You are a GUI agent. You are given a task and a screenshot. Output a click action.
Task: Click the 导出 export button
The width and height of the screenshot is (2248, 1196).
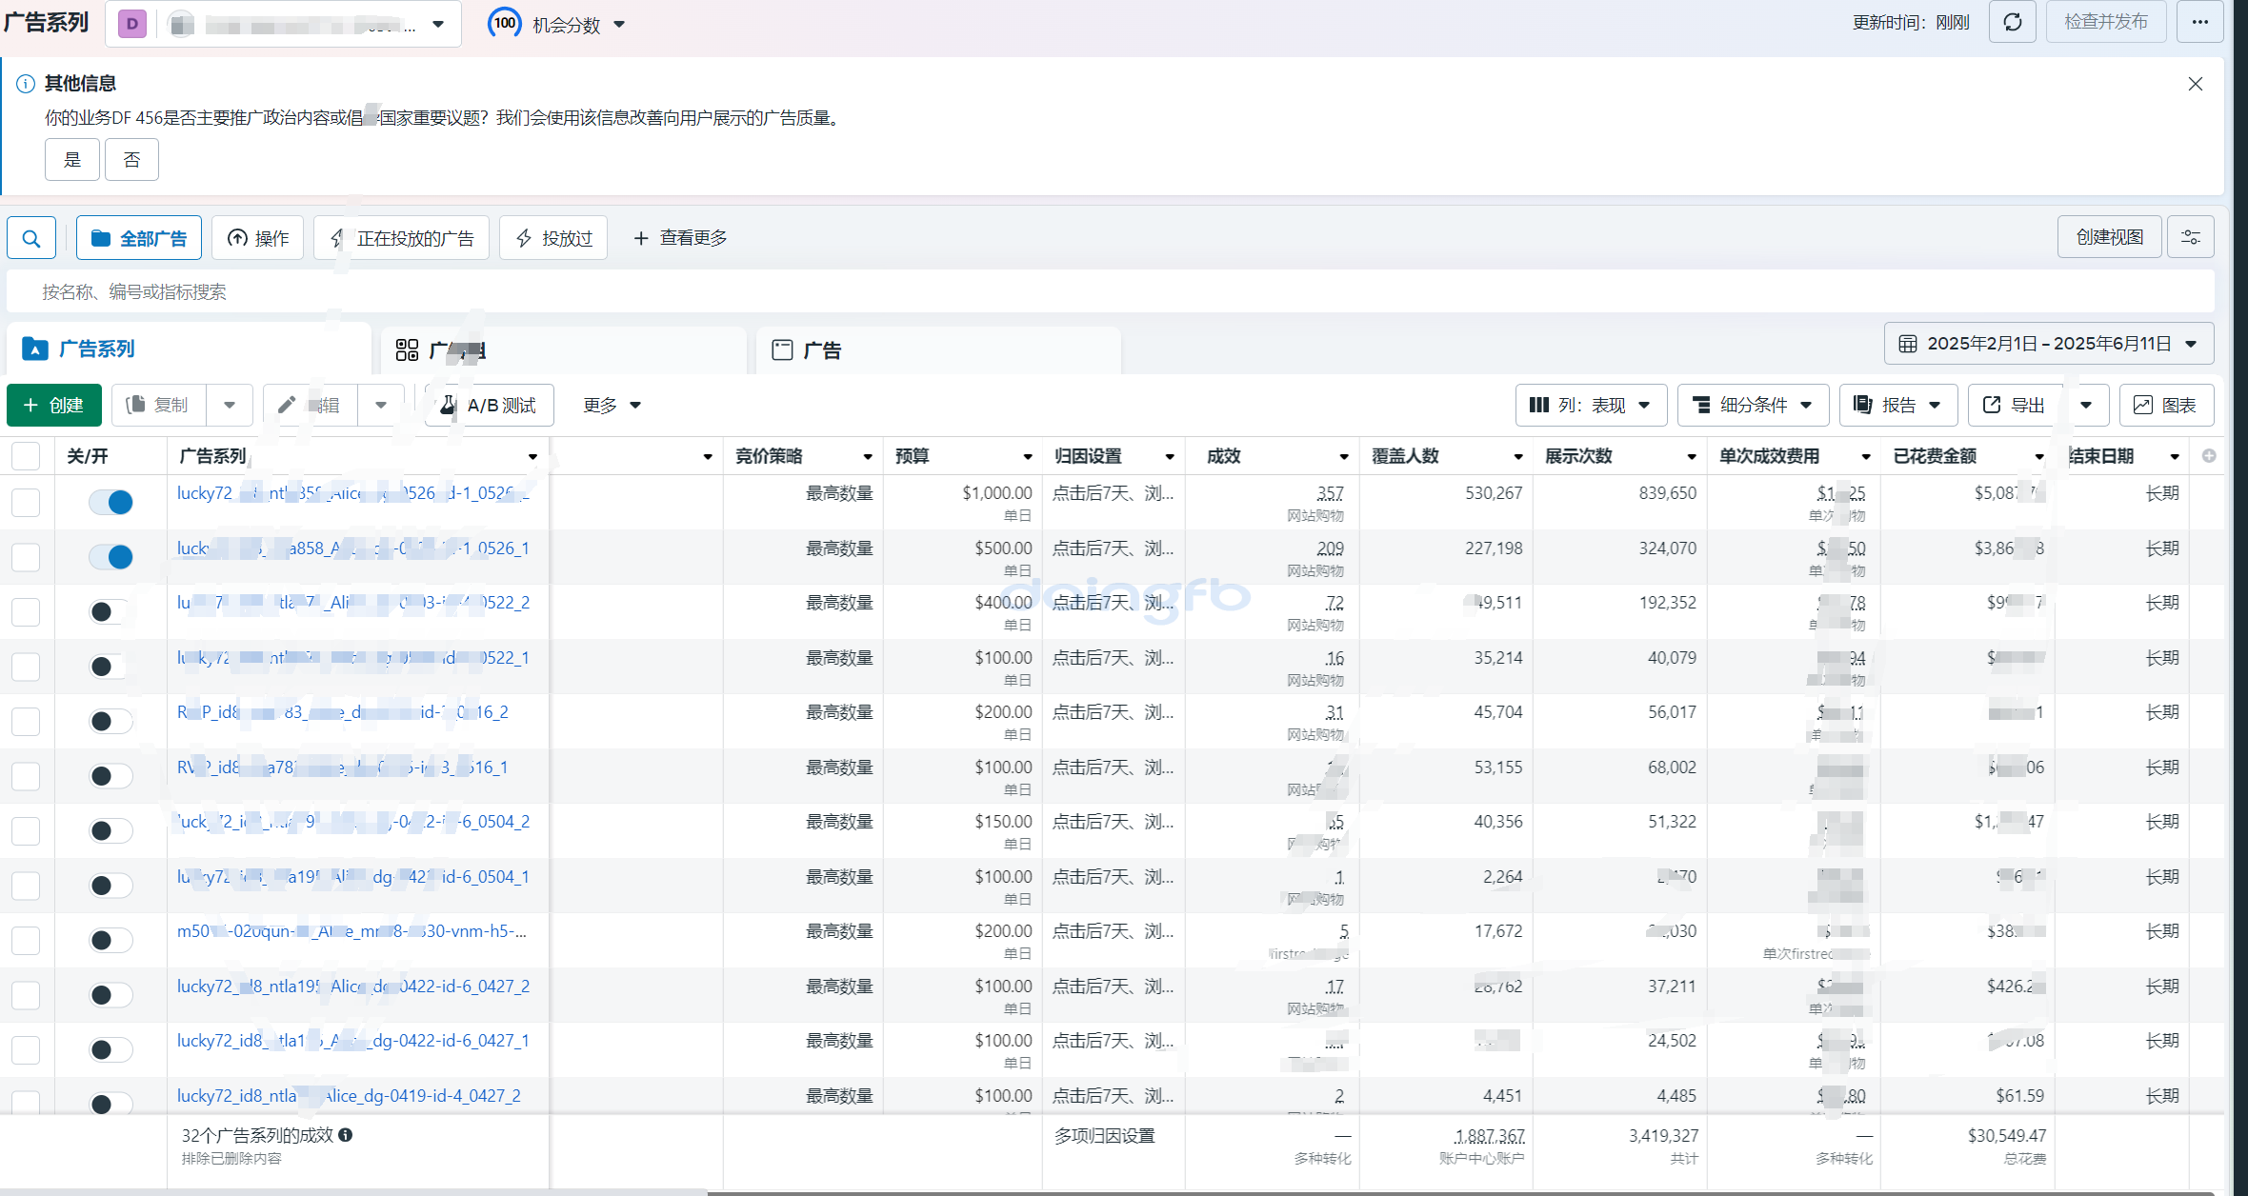tap(2015, 405)
